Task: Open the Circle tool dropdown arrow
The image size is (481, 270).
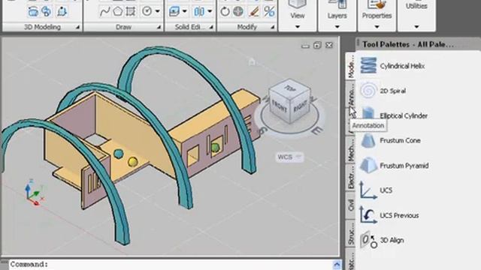Action: (x=158, y=12)
